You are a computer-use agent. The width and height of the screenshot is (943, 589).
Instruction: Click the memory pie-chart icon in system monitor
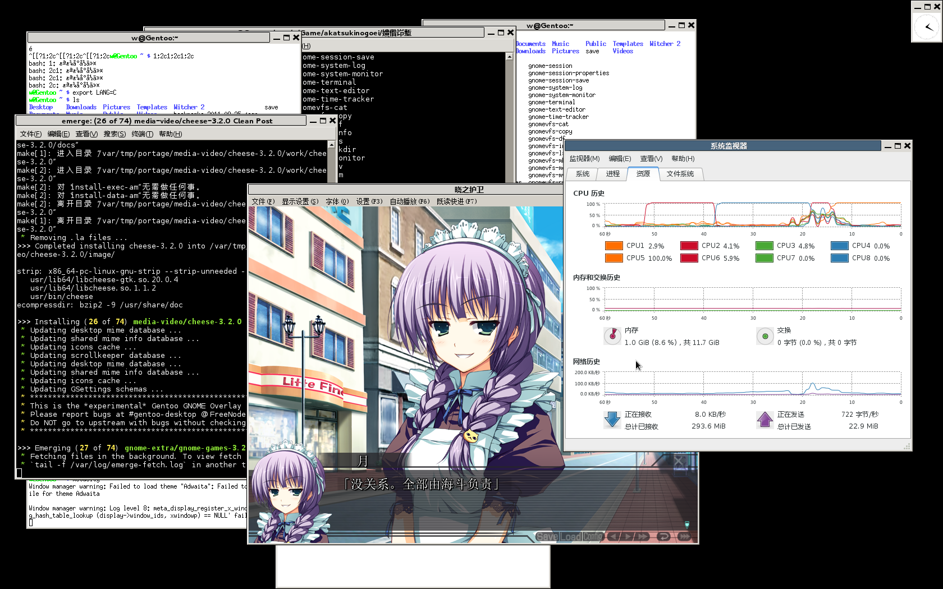pyautogui.click(x=612, y=336)
